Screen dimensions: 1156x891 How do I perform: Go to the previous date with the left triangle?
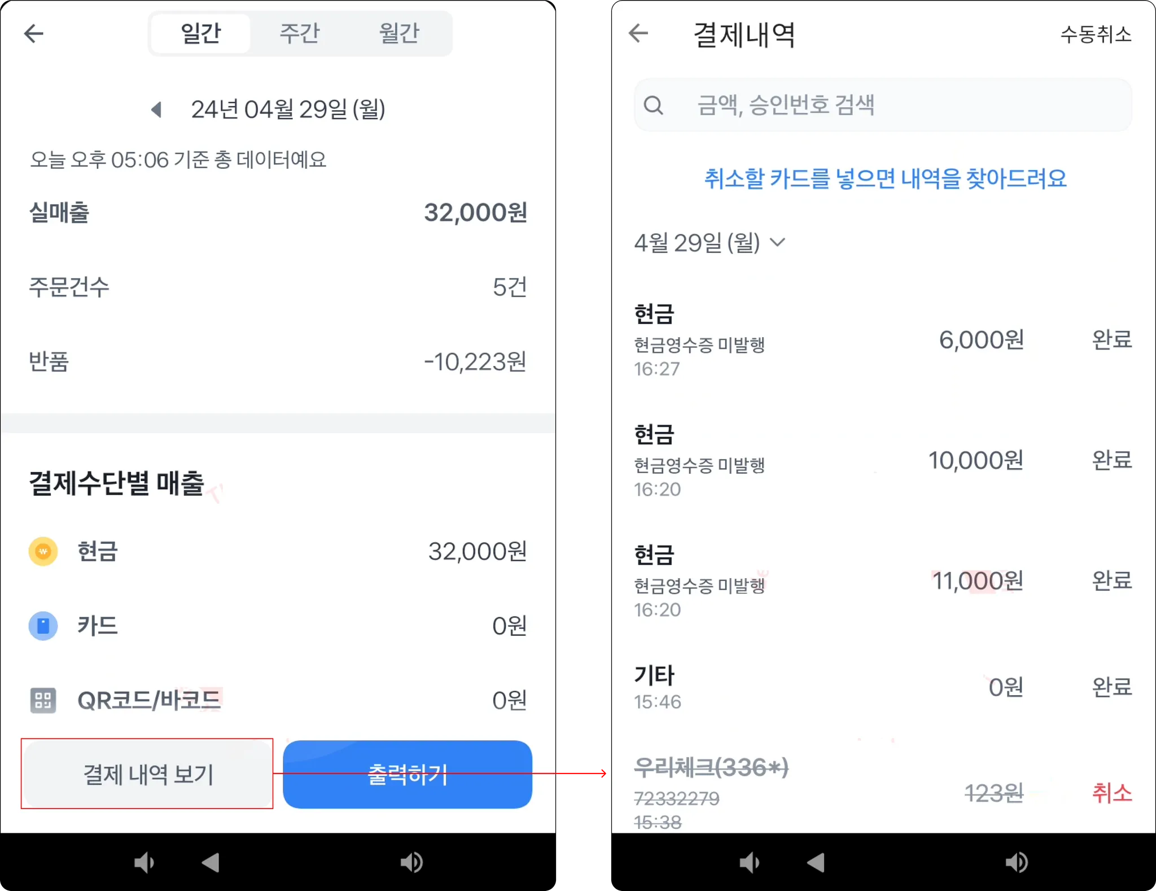157,109
